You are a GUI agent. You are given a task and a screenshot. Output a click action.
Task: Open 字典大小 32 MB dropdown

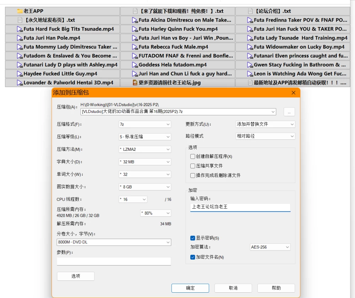pyautogui.click(x=145, y=162)
